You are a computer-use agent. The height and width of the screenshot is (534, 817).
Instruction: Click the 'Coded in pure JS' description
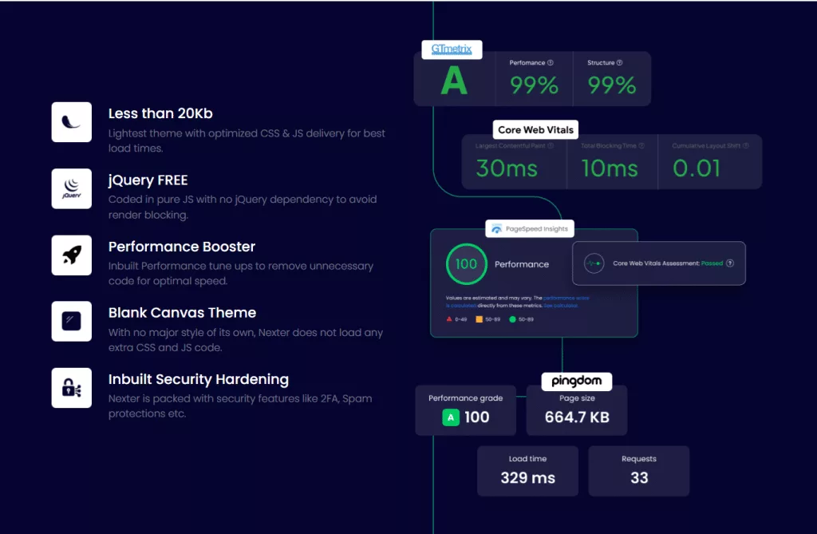pos(243,207)
